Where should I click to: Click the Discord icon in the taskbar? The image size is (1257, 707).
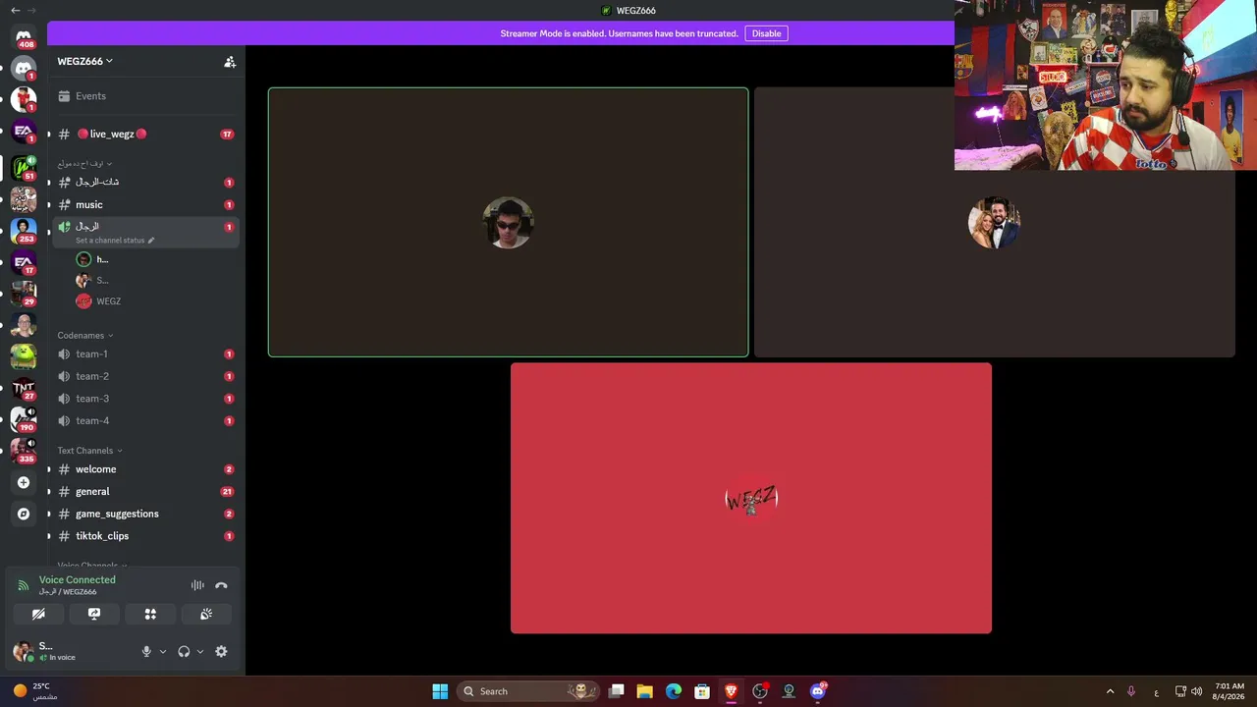pyautogui.click(x=817, y=691)
